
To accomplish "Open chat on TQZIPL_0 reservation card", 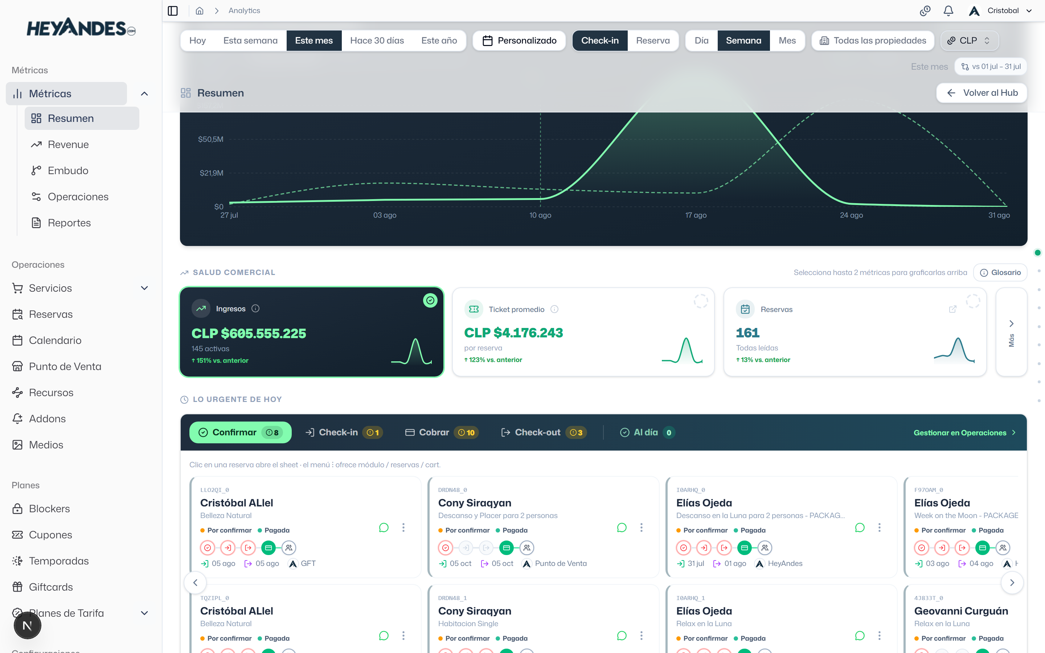I will click(384, 635).
